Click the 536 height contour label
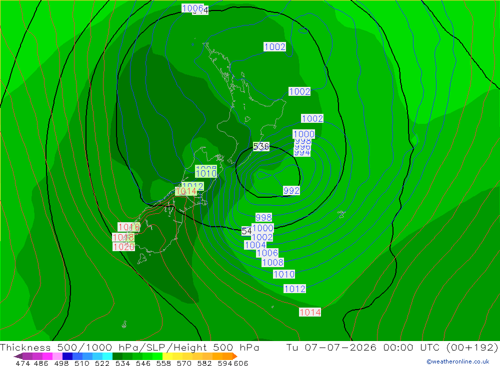Image resolution: width=500 pixels, height=366 pixels. pyautogui.click(x=261, y=146)
